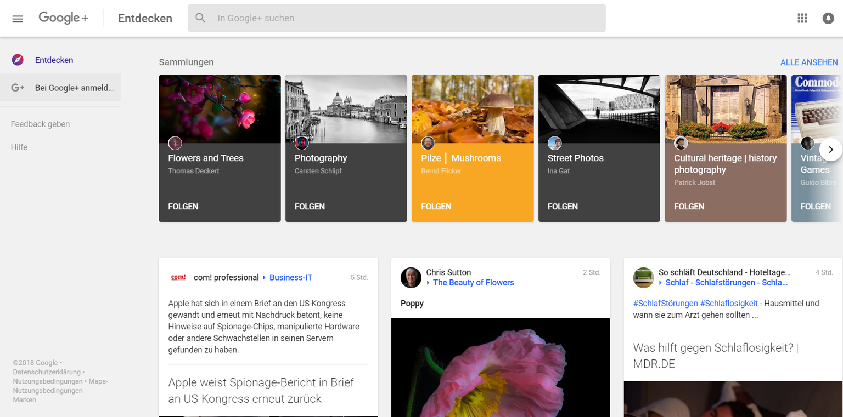Open the hamburger main menu
Viewport: 843px width, 417px height.
tap(18, 19)
